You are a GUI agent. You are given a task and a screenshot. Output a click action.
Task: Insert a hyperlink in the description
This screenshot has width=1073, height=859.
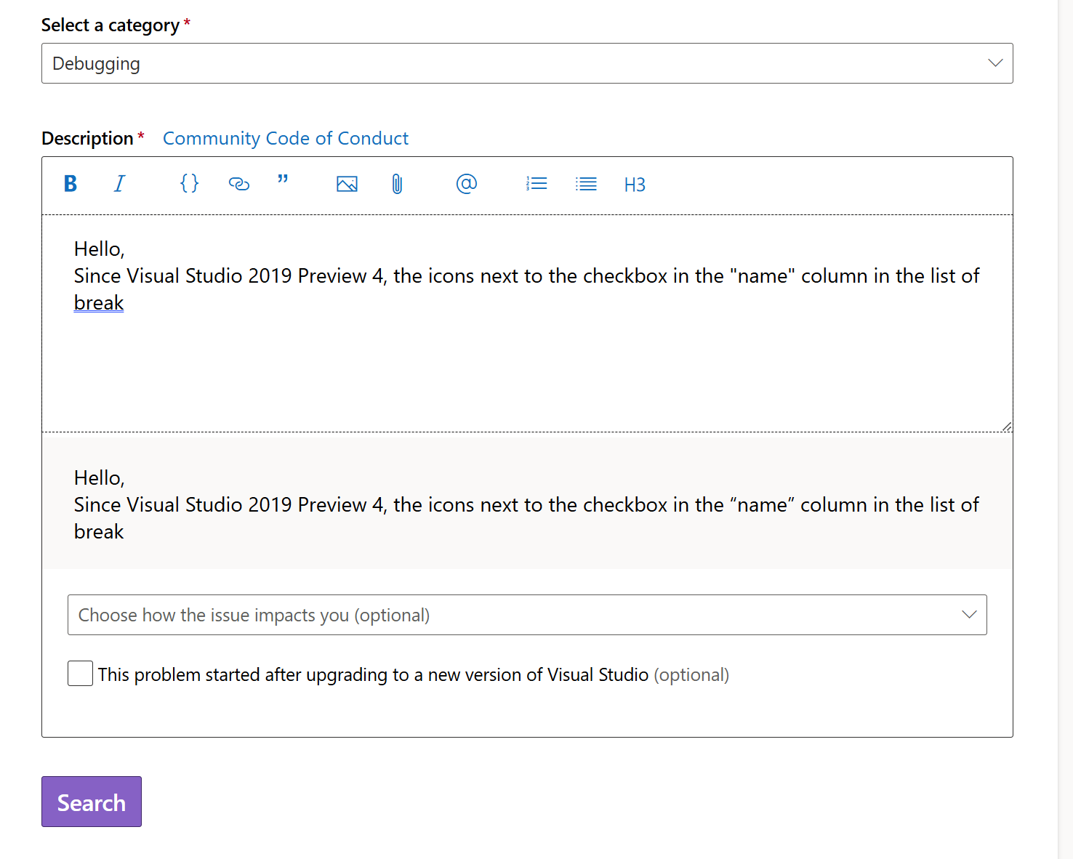238,184
